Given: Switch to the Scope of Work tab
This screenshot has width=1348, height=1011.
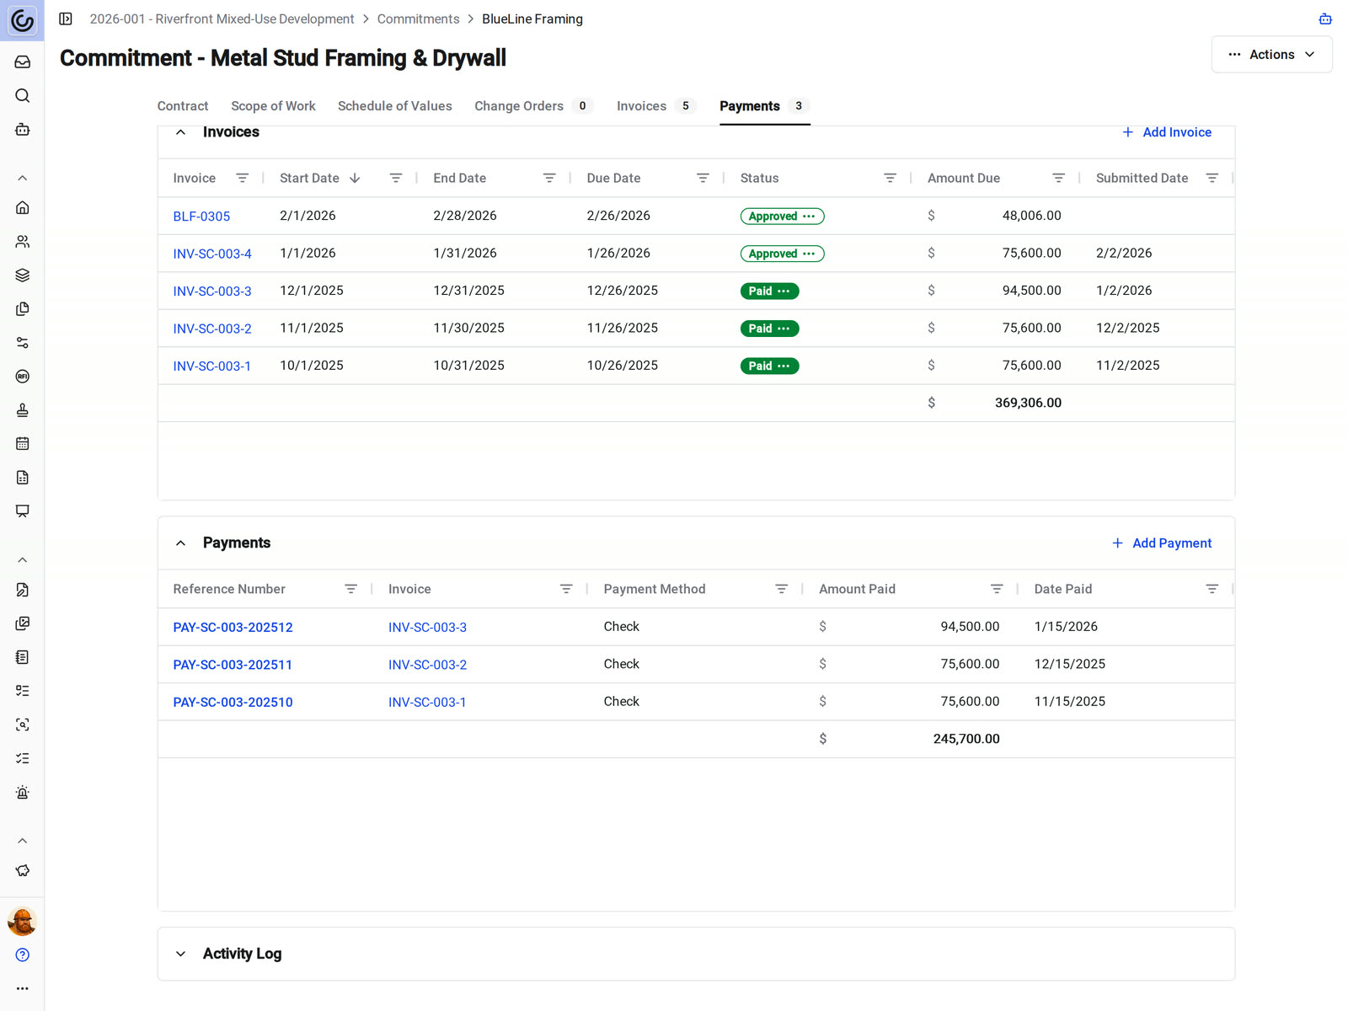Looking at the screenshot, I should [273, 106].
